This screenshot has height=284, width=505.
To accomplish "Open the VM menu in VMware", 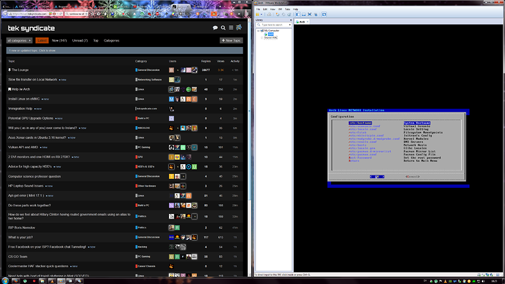I will pos(280,9).
